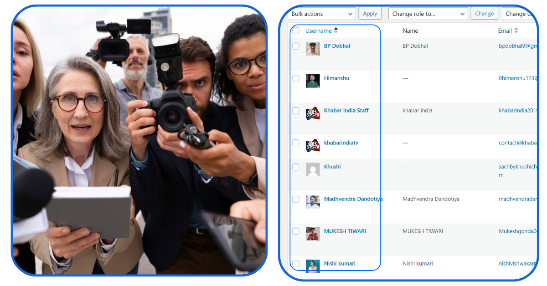Click MUKESH TIWARI's avatar photo

point(313,234)
